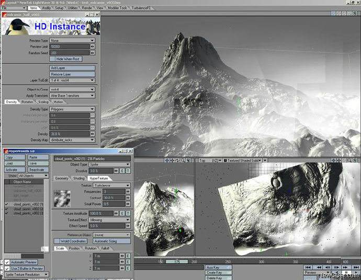This screenshot has width=361, height=280.
Task: Click the Dissolve mini-slider arrows
Action: [116, 171]
